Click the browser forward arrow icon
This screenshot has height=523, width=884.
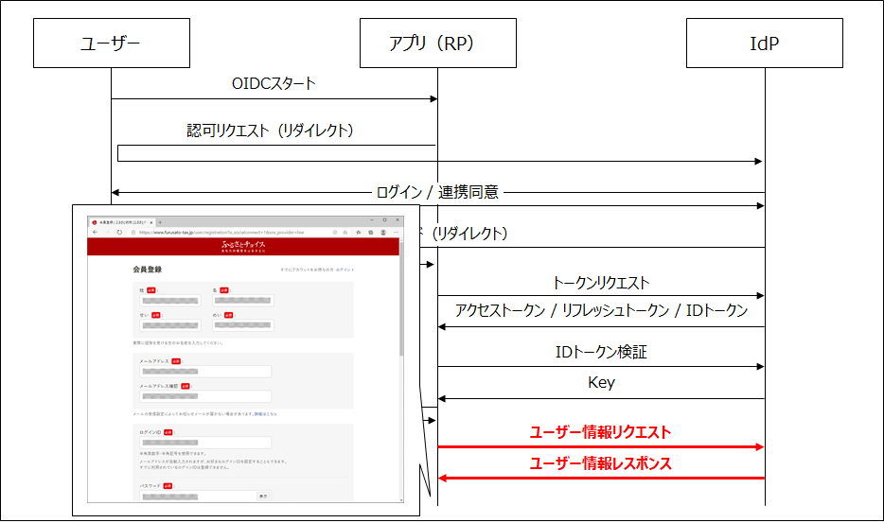[x=107, y=233]
